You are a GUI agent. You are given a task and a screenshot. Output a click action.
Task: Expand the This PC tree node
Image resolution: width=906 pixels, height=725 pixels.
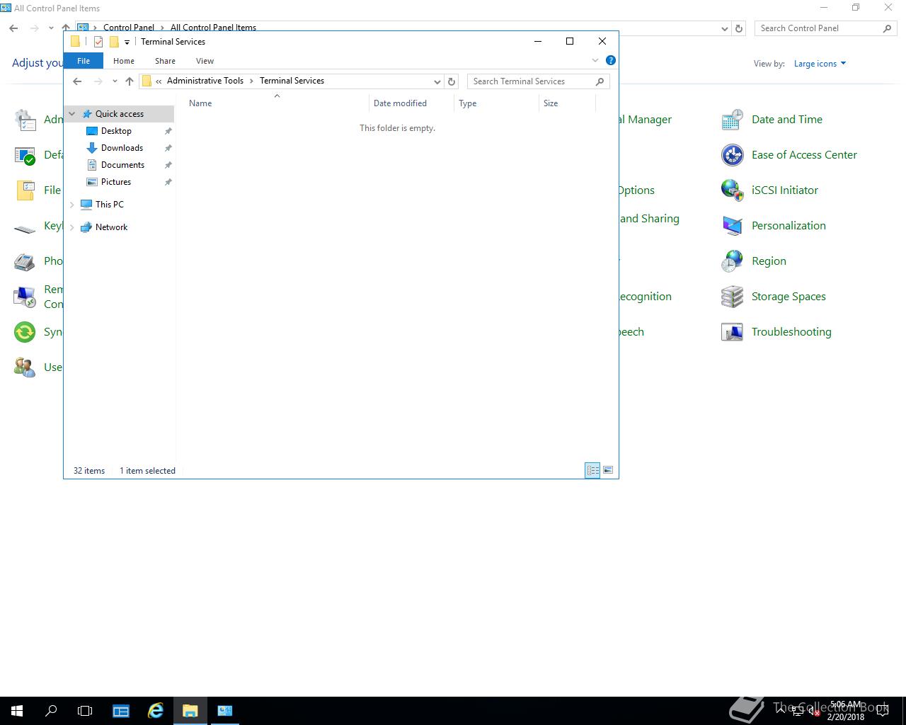click(x=71, y=205)
